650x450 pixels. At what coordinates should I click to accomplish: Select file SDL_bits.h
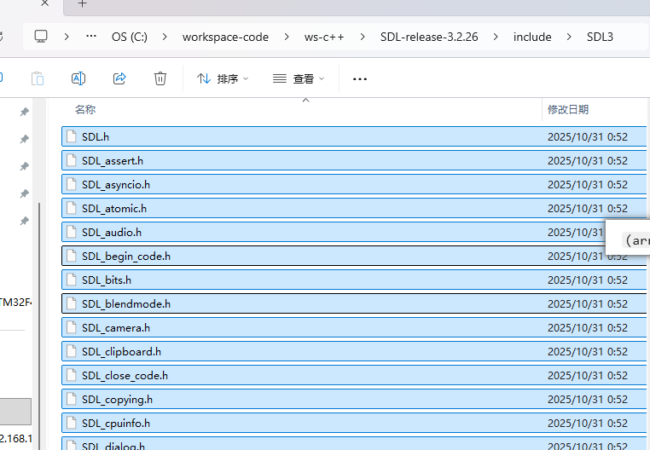(354, 280)
